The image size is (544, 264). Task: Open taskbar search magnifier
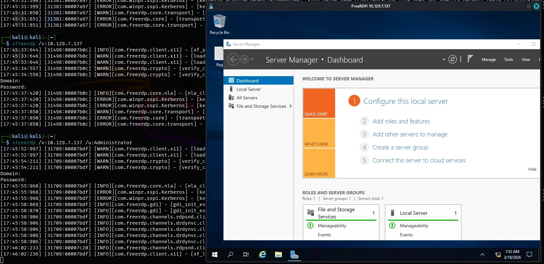(x=230, y=255)
